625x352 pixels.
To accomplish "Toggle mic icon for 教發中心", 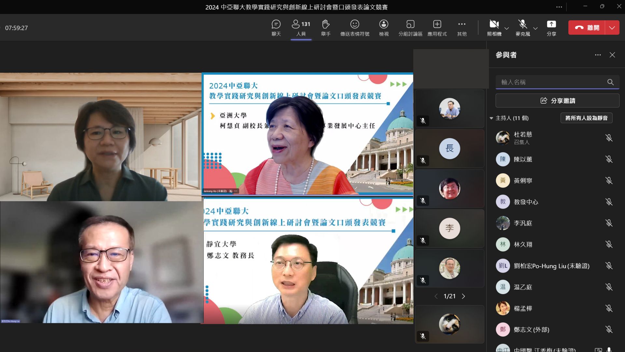I will coord(609,202).
